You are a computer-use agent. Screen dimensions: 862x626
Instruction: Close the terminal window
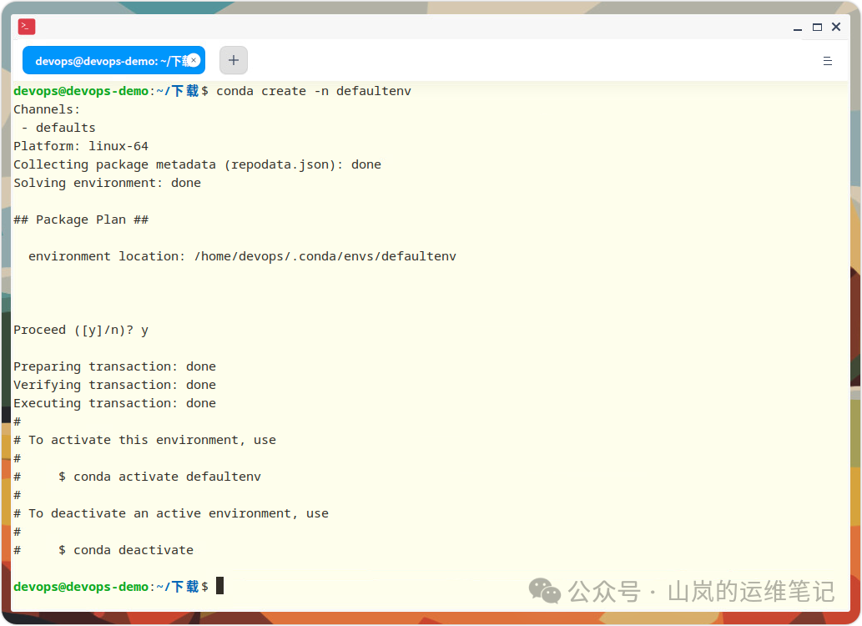[x=836, y=27]
